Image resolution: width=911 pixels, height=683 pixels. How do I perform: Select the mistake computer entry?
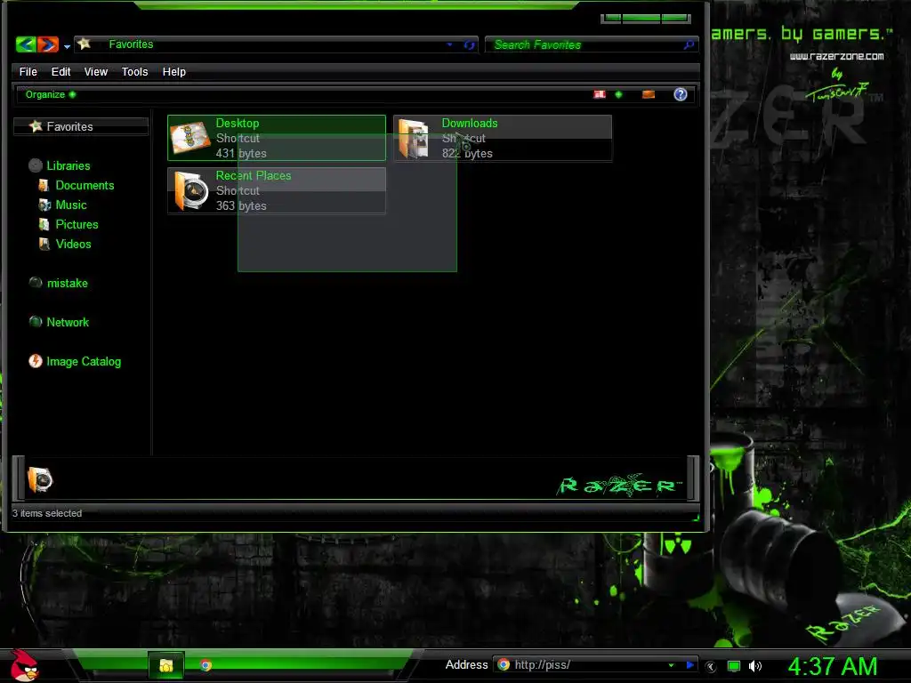68,284
